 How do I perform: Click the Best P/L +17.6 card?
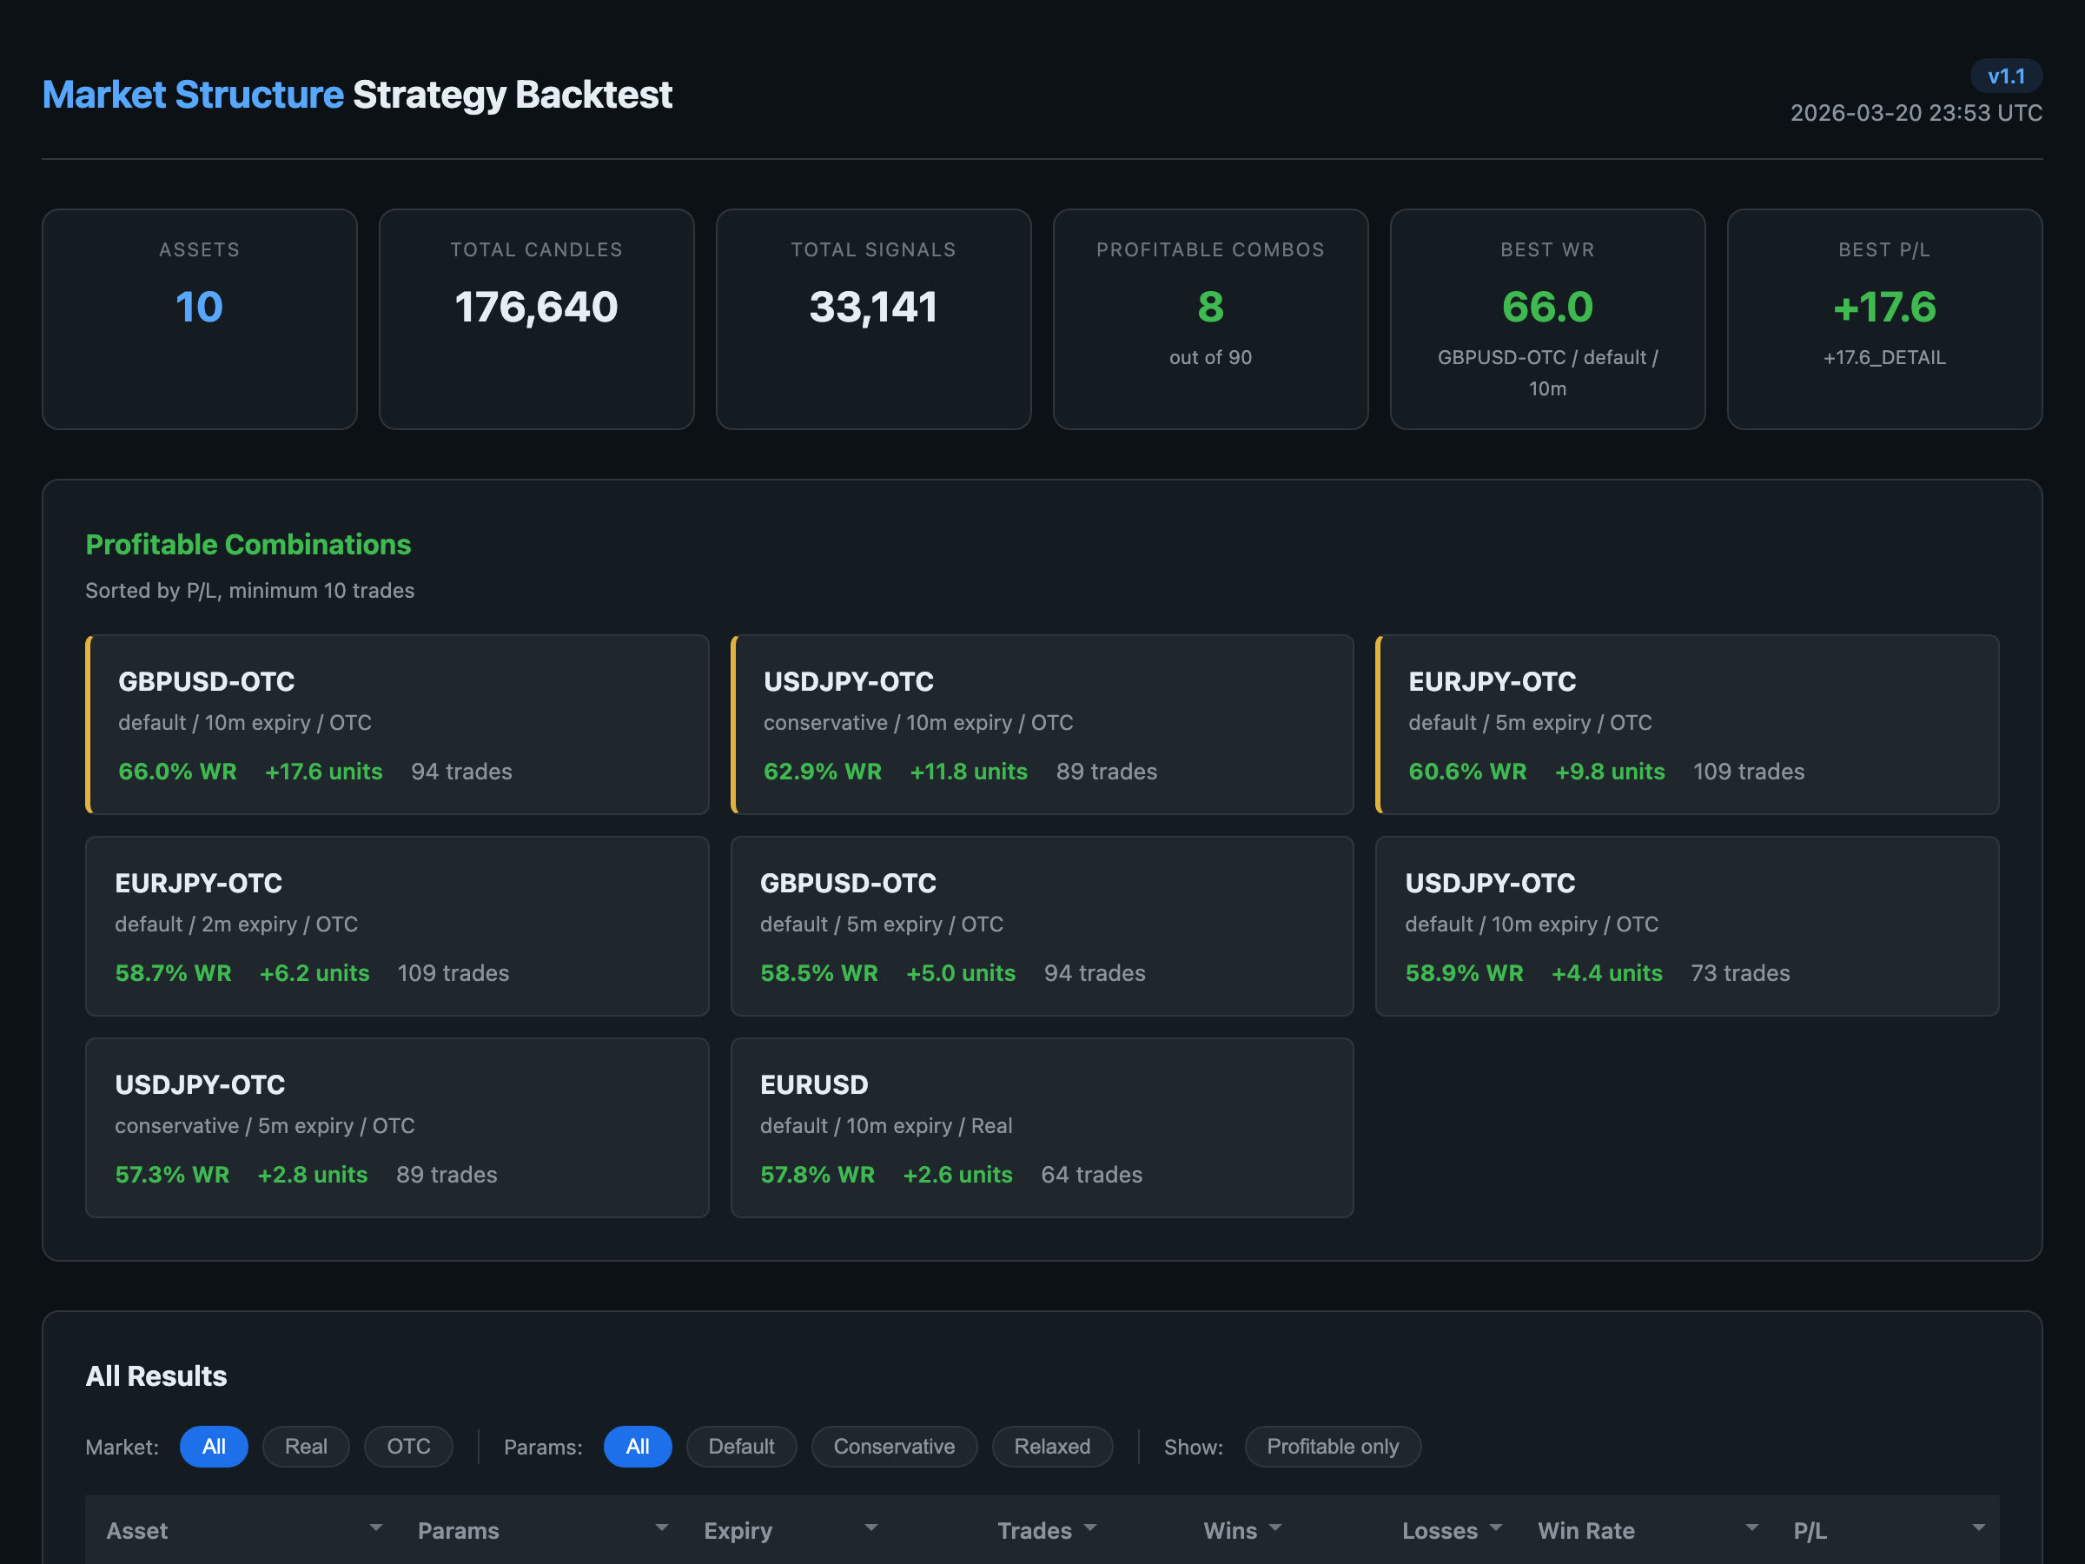pos(1884,319)
